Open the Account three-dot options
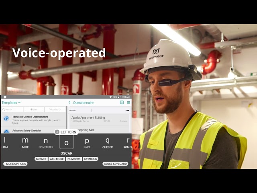This screenshot has width=257, height=193. click(127, 110)
